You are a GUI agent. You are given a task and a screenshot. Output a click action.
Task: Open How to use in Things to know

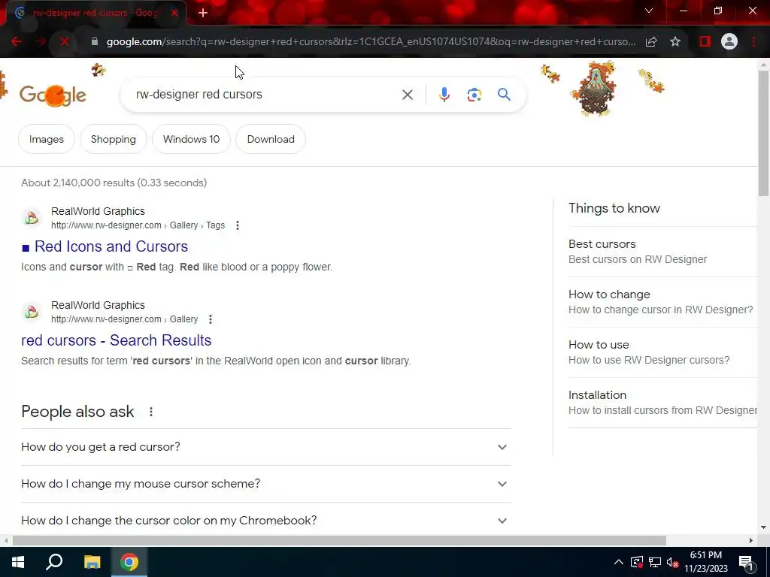(x=662, y=352)
